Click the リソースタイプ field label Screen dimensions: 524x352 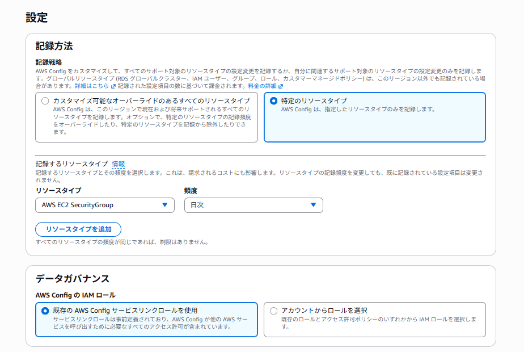(58, 190)
